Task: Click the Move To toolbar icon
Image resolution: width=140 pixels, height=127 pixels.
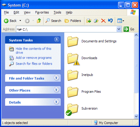Action: tap(89, 21)
